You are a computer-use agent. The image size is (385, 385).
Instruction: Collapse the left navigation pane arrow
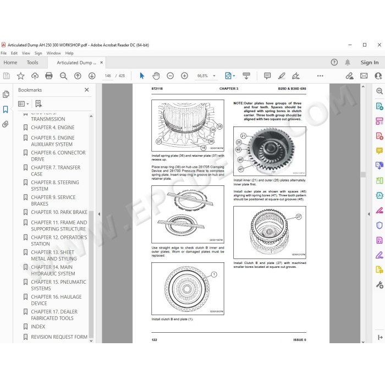click(99, 214)
